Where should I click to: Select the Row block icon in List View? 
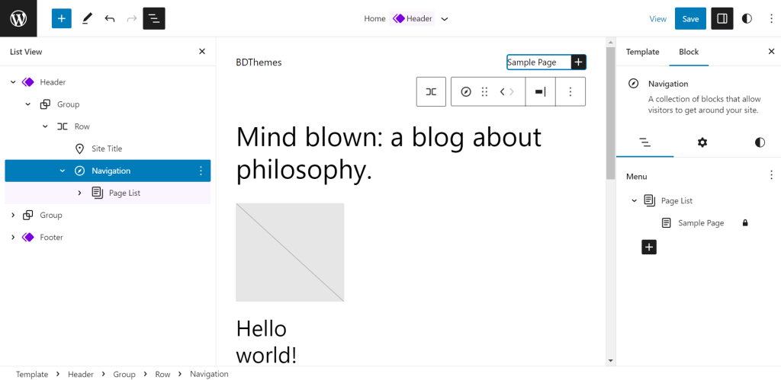pyautogui.click(x=63, y=126)
